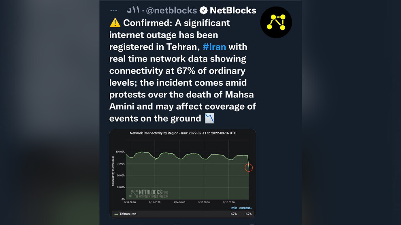Click the yellow warning emoji before Confirmed
This screenshot has width=401, height=225.
coord(115,23)
